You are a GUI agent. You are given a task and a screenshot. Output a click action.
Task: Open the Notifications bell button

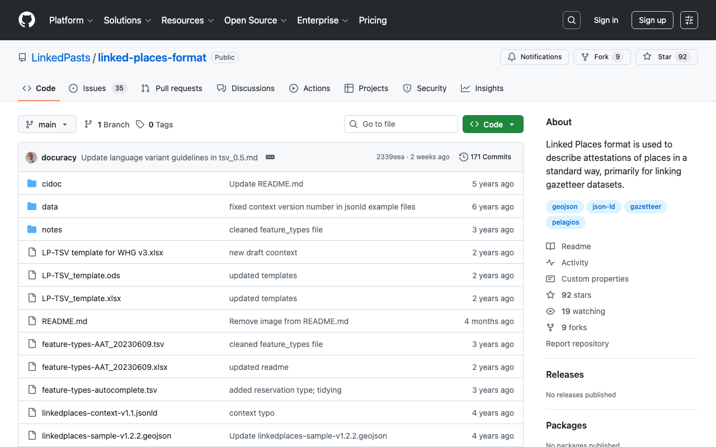pos(534,57)
